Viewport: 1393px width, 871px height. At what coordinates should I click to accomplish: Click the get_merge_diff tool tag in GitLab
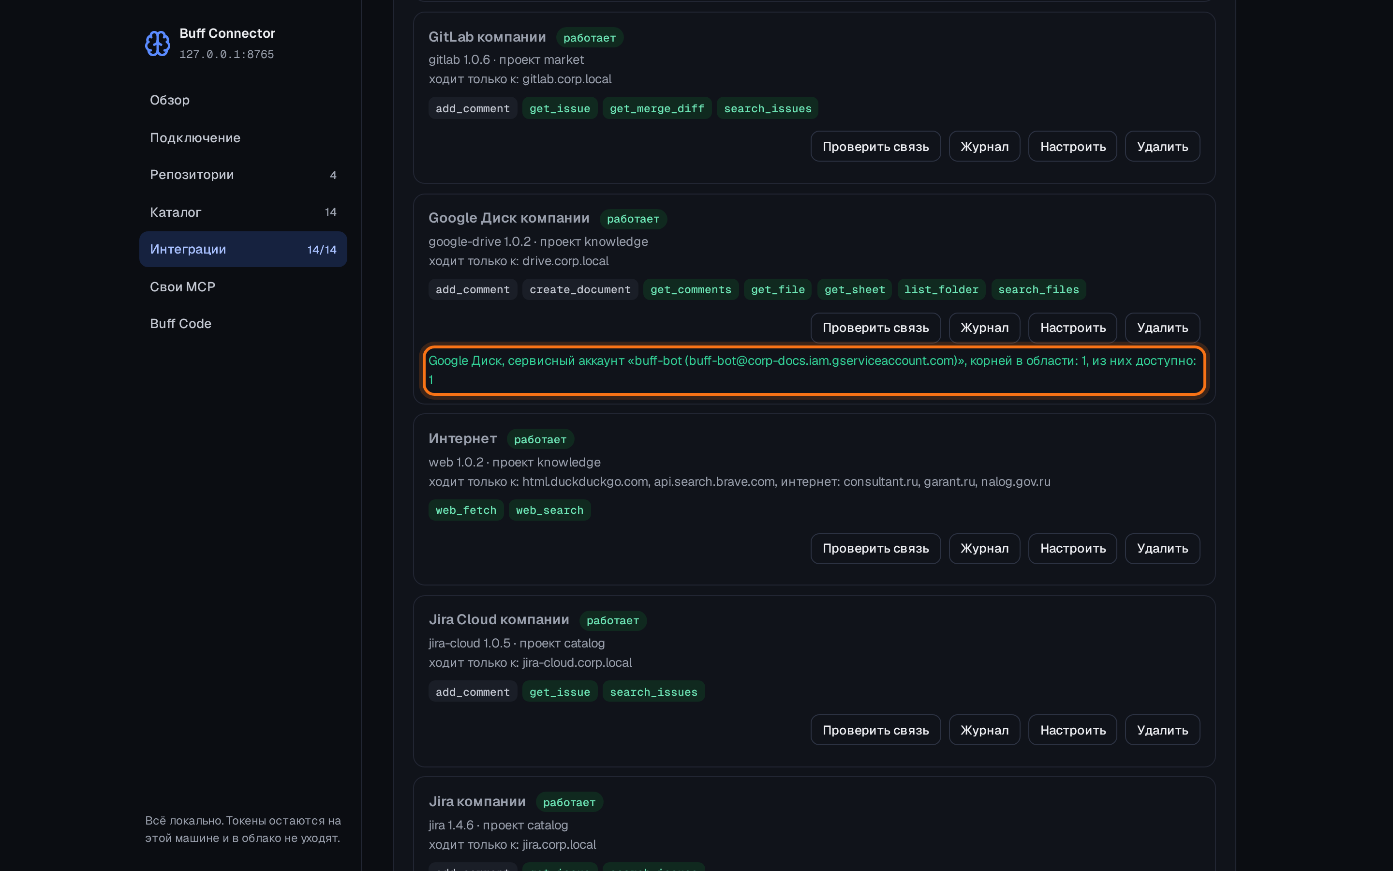(x=657, y=108)
